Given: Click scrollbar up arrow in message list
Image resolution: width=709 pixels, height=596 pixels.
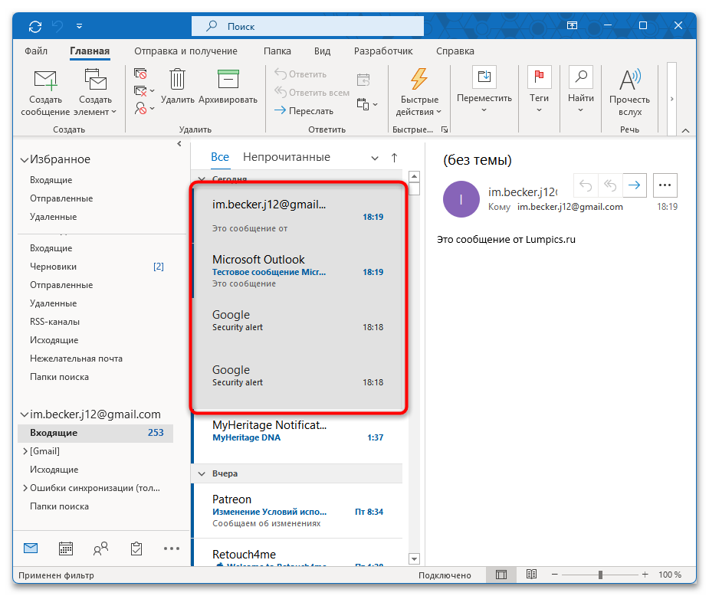Looking at the screenshot, I should click(414, 176).
